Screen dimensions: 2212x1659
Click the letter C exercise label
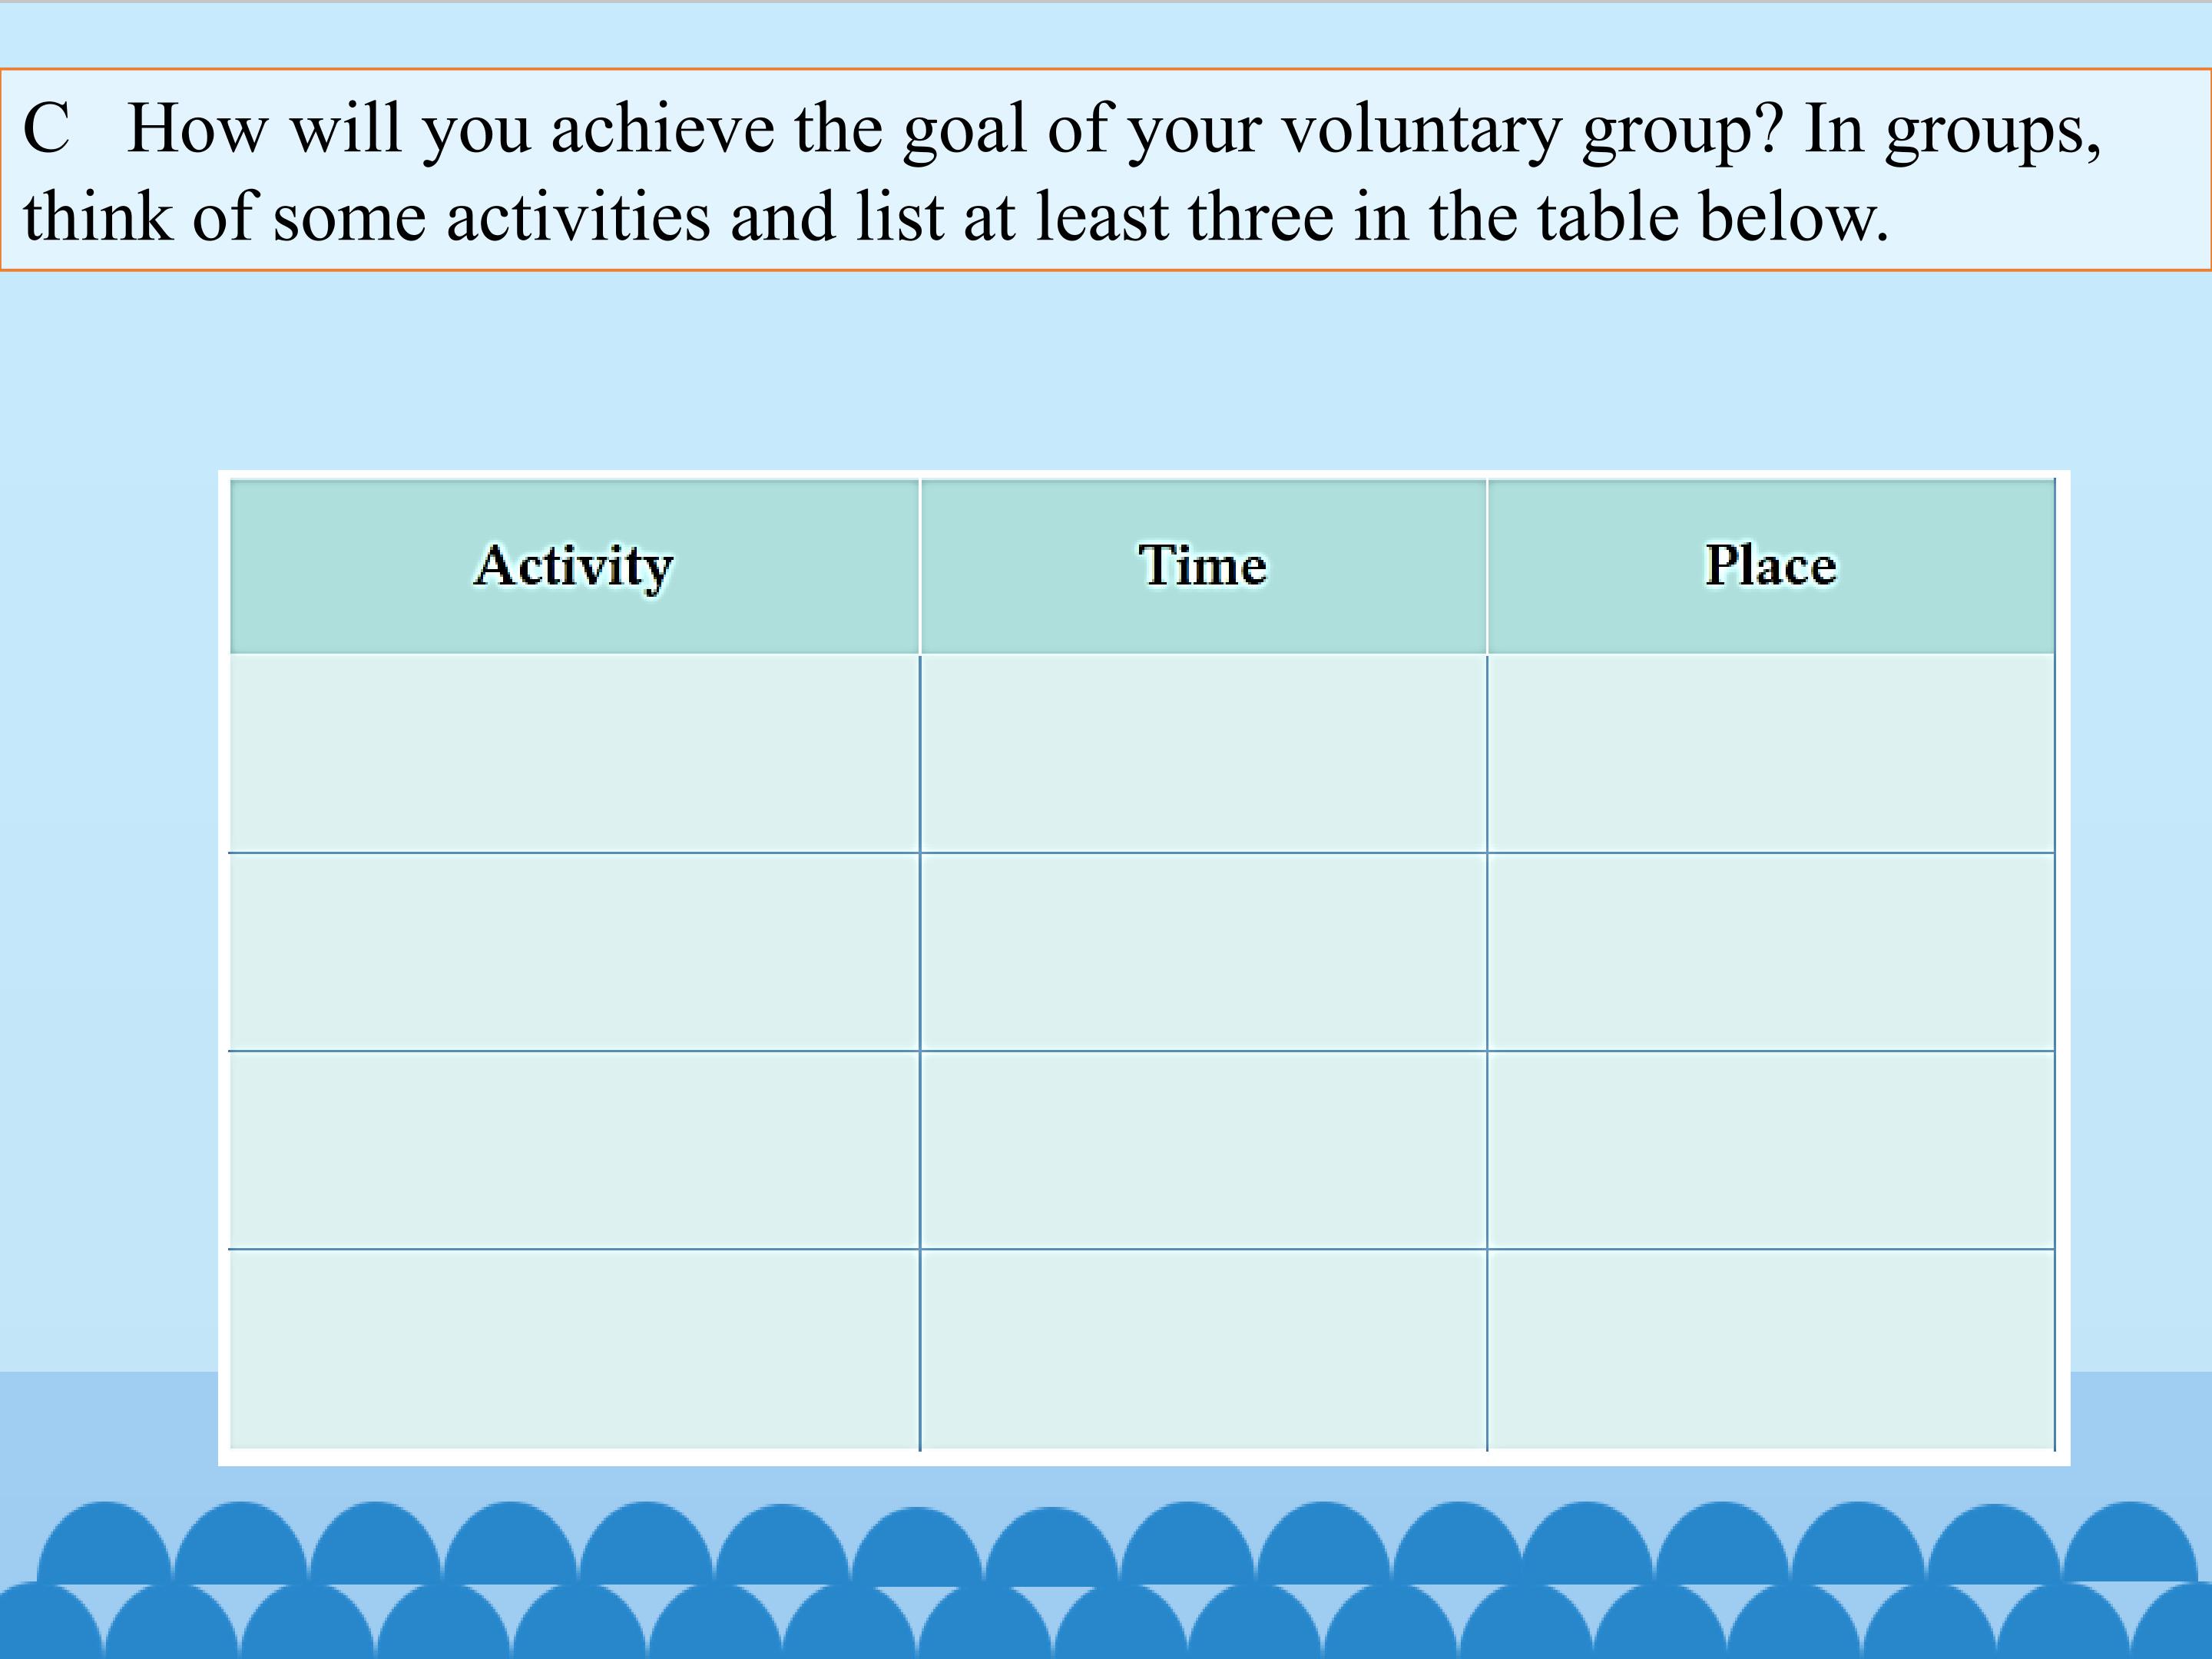pyautogui.click(x=46, y=130)
